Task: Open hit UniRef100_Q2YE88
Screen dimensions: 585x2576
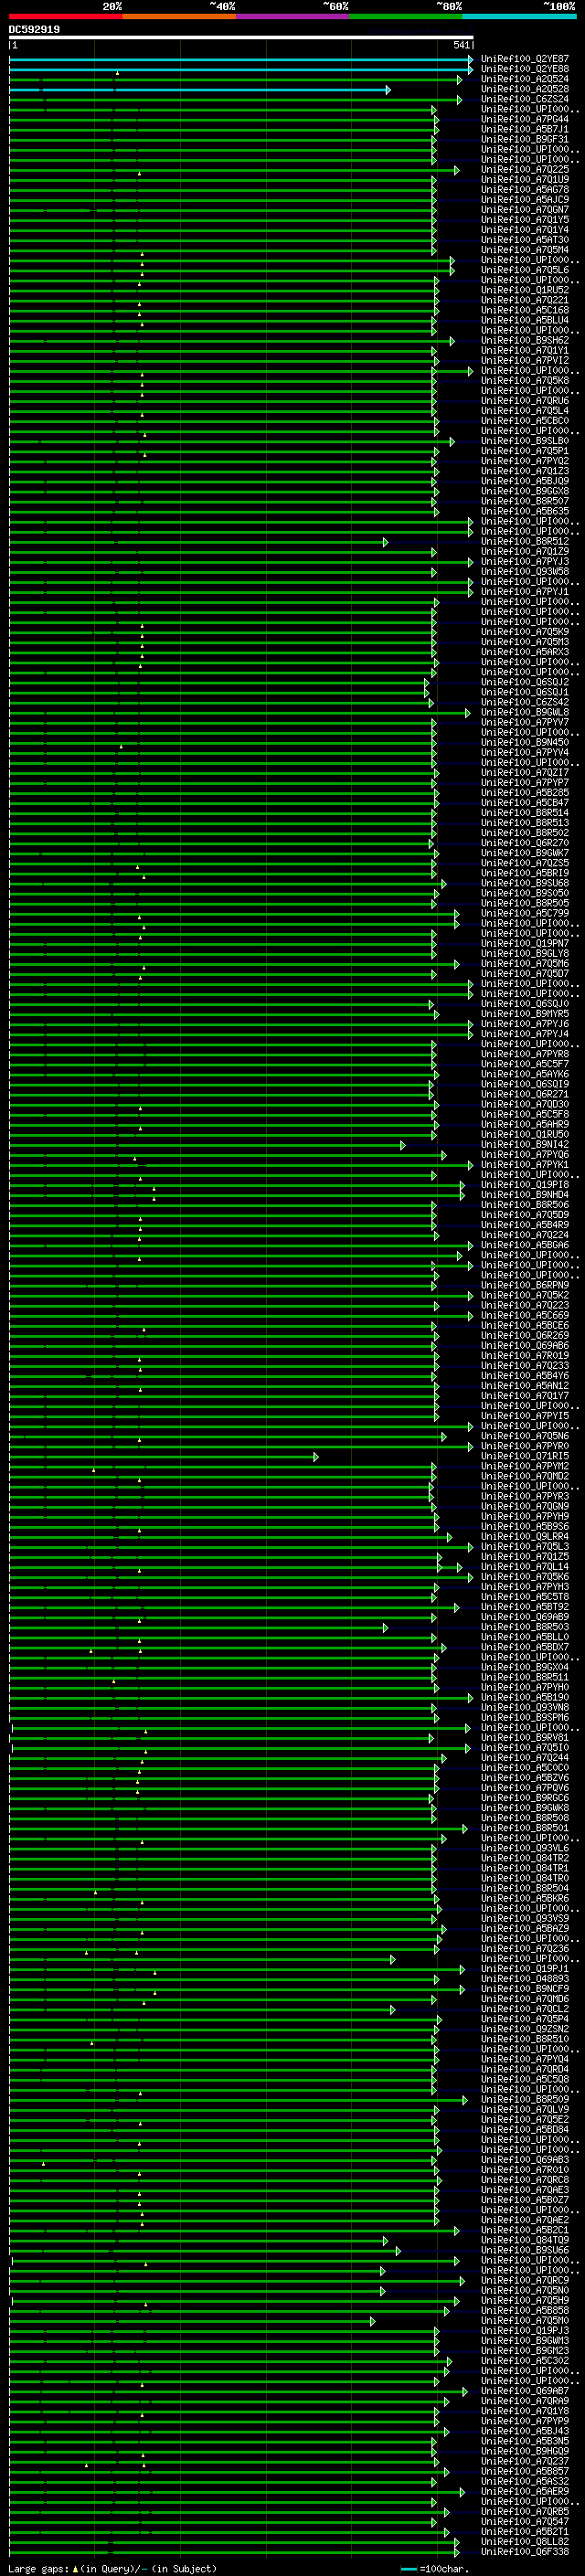Action: point(525,69)
